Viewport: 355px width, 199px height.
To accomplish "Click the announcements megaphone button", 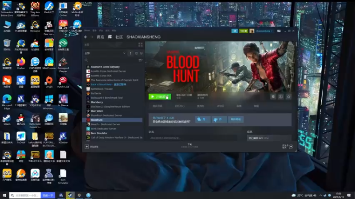I will coord(234,31).
